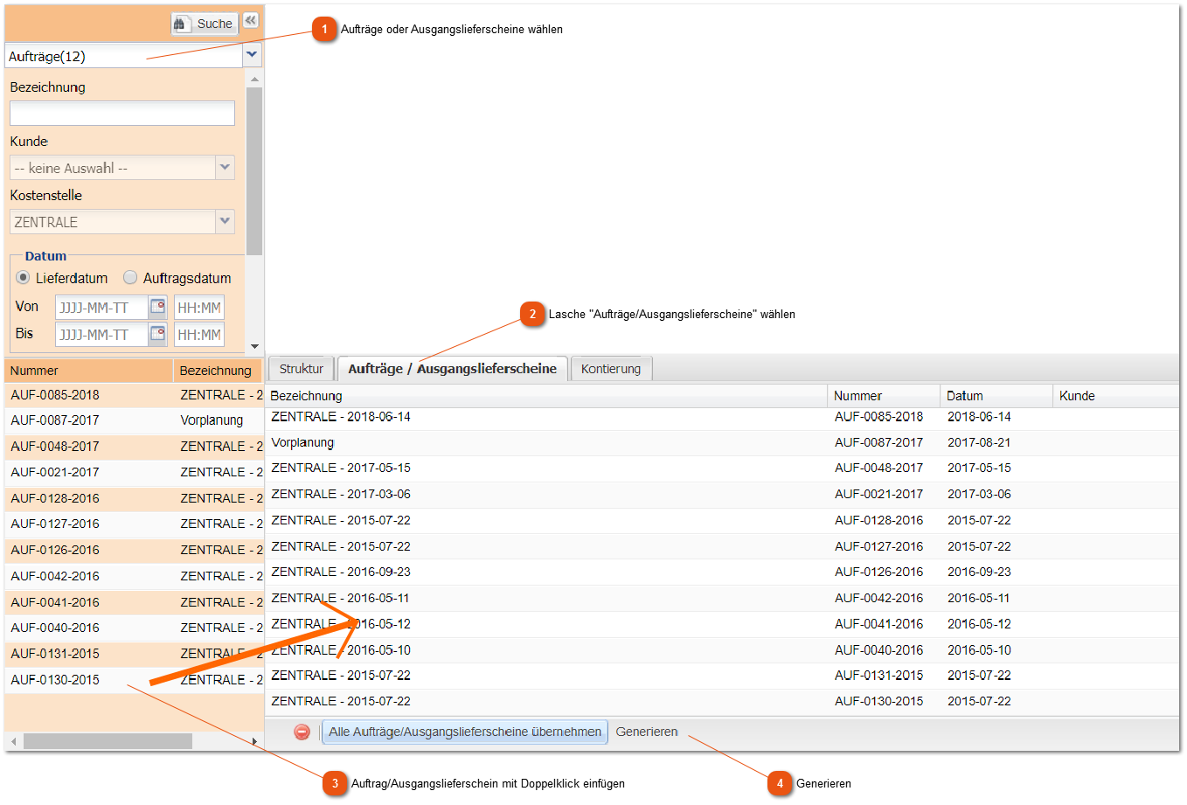Screen dimensions: 1187x805
Task: Select AUF-0087-2017 in the left list
Action: pos(134,420)
